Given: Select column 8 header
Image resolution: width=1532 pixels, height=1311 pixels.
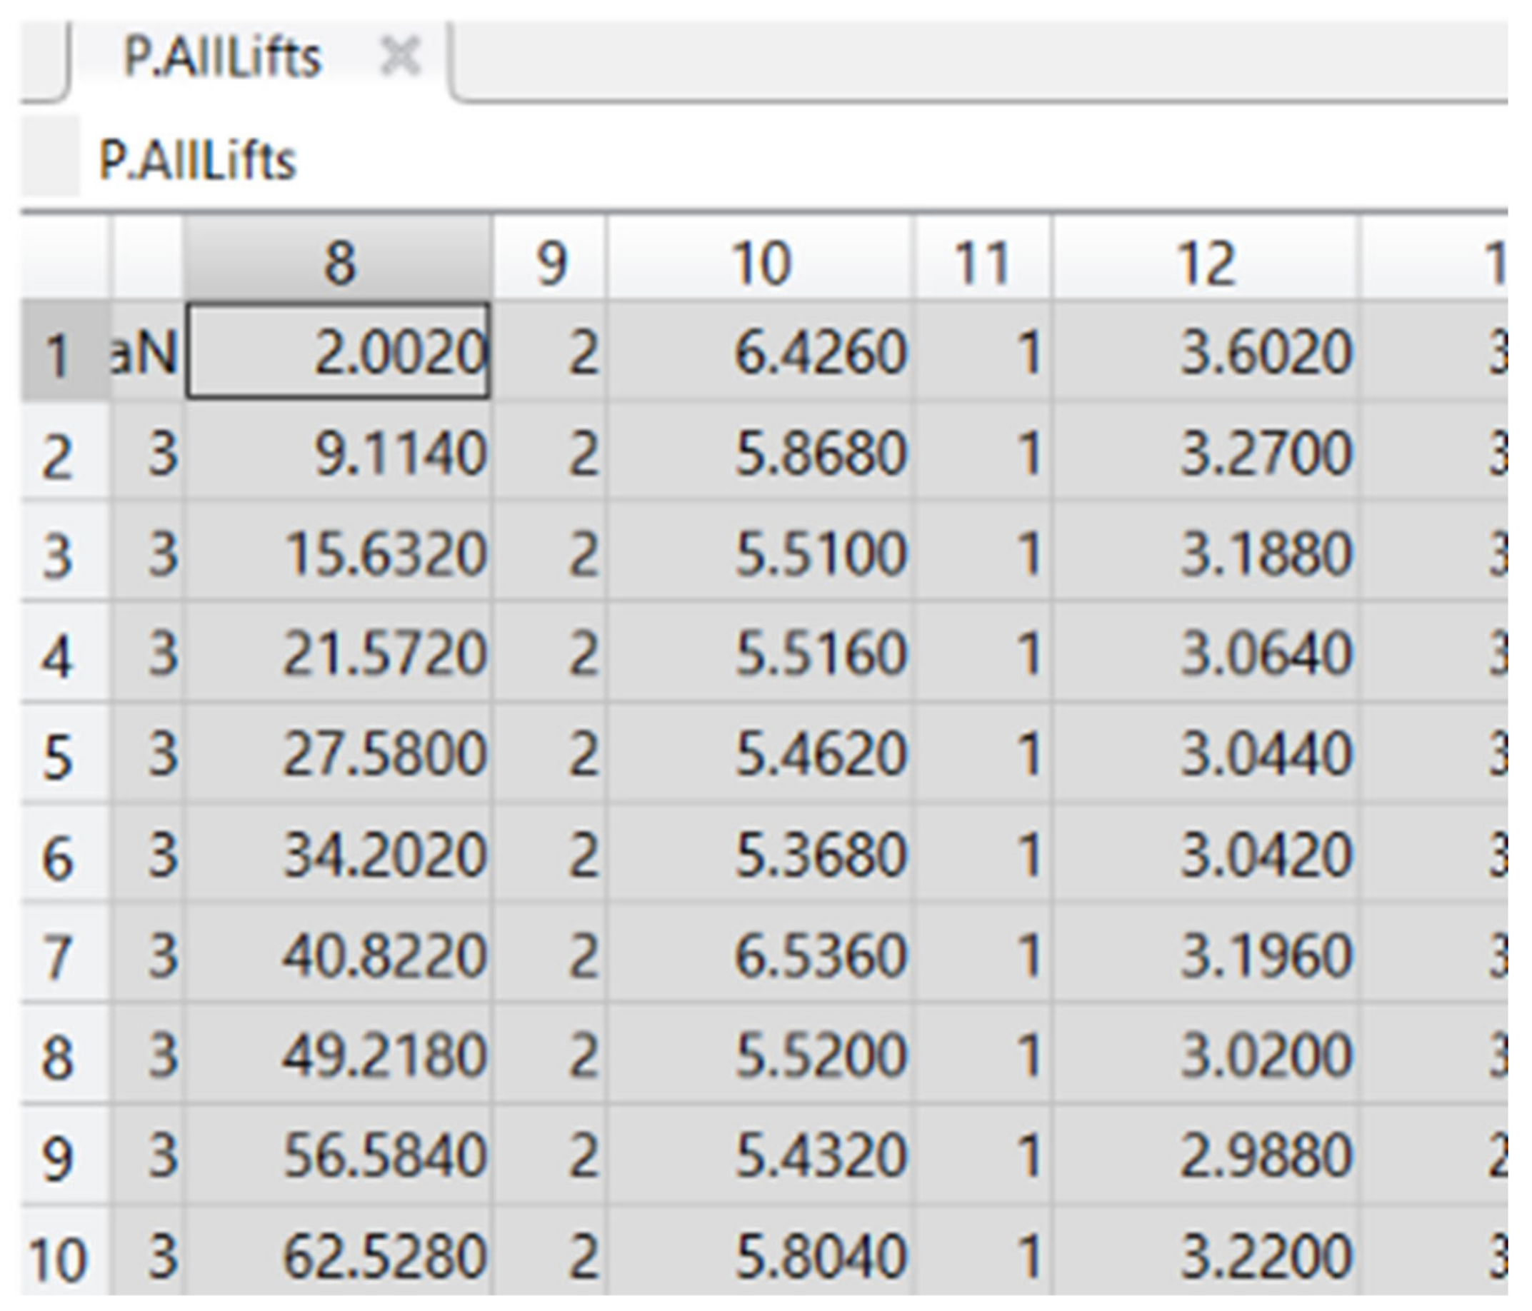Looking at the screenshot, I should coord(339,262).
